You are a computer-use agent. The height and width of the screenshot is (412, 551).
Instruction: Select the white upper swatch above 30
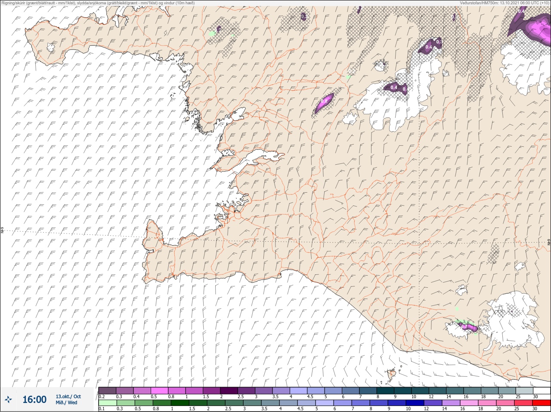tap(542, 390)
